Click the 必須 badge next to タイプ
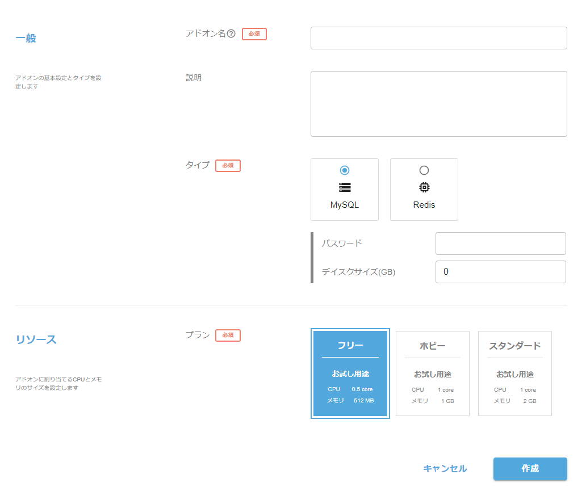The height and width of the screenshot is (491, 586). pyautogui.click(x=228, y=166)
